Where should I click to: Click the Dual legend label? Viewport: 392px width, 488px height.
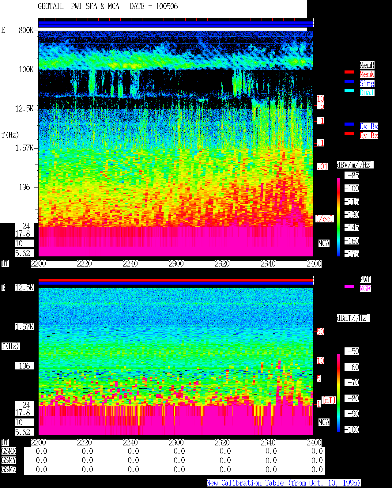coord(367,93)
